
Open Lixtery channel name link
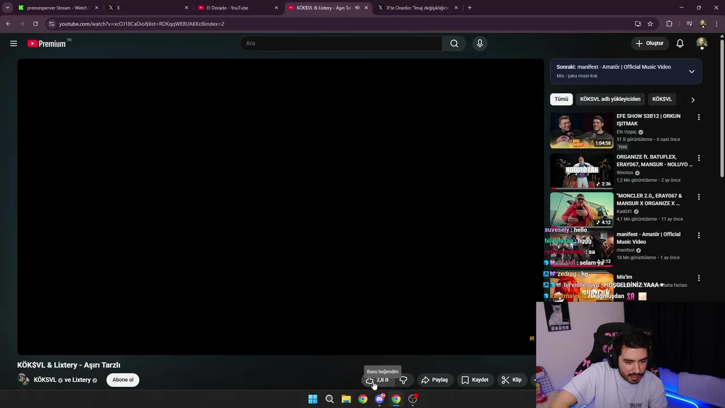pyautogui.click(x=82, y=380)
